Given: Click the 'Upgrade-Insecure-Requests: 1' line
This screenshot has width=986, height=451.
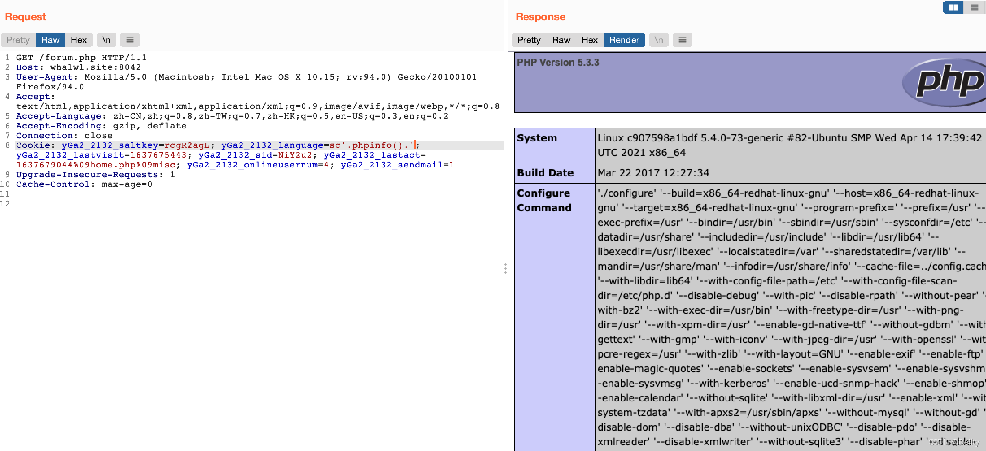Looking at the screenshot, I should [96, 175].
